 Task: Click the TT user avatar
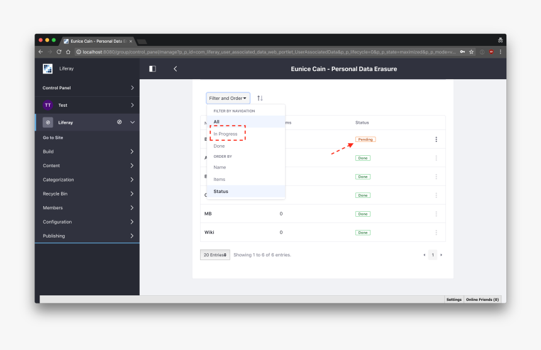[48, 105]
